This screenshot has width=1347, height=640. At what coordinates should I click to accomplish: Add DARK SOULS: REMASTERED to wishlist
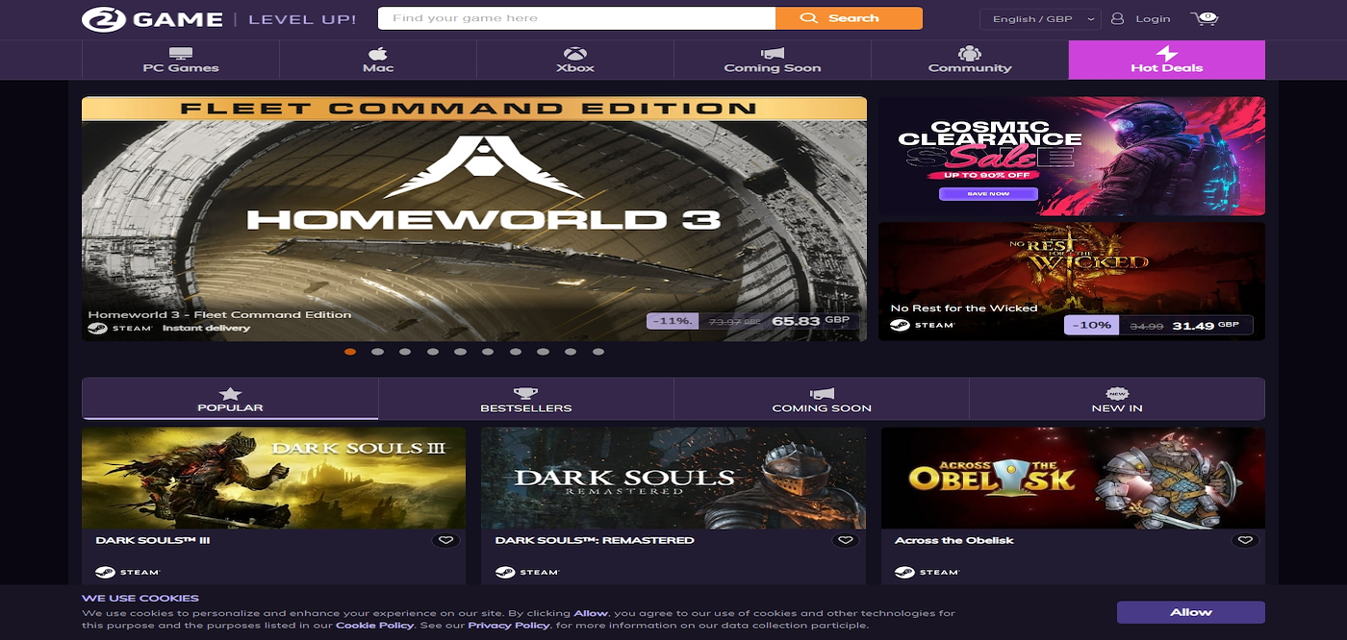[845, 541]
